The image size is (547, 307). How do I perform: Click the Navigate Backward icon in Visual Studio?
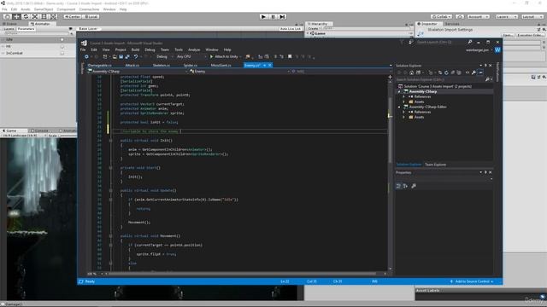pyautogui.click(x=86, y=57)
